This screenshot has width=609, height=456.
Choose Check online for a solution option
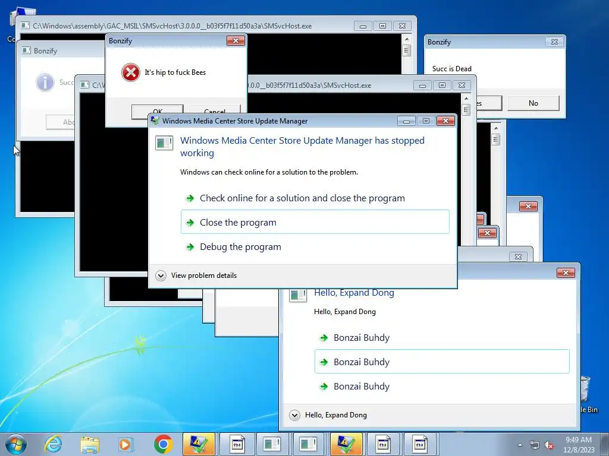[315, 198]
